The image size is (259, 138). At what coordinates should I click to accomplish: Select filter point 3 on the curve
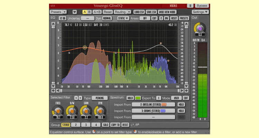pos(116,53)
